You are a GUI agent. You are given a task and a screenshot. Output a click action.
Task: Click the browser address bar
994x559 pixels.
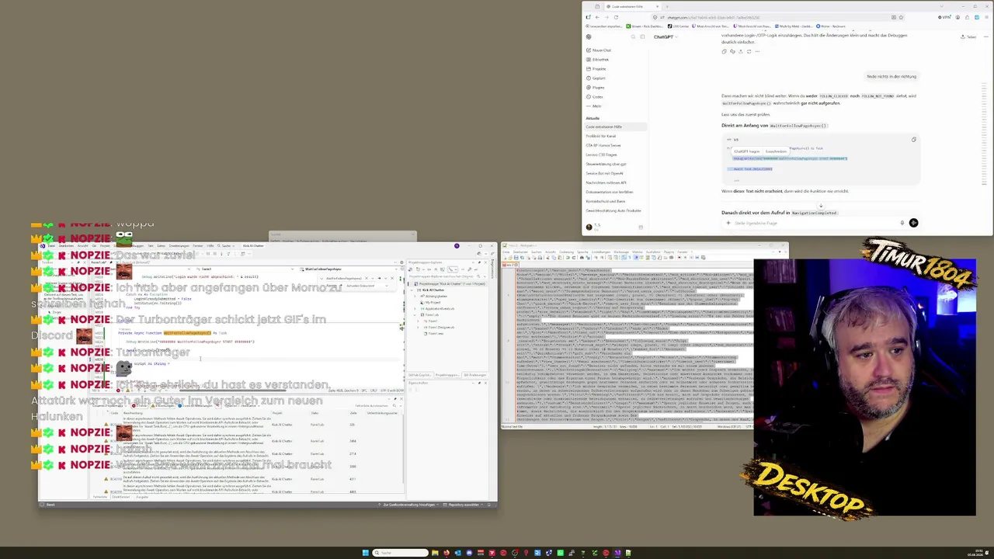pos(777,17)
